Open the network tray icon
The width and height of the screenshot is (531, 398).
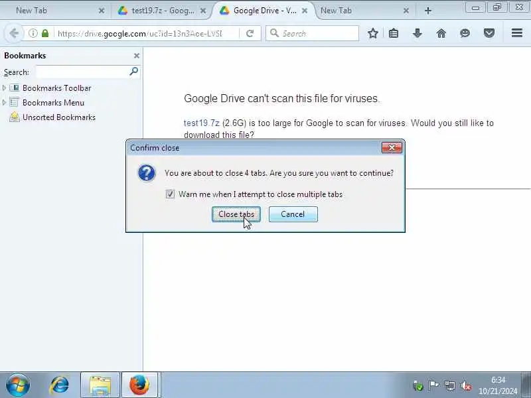pos(450,385)
